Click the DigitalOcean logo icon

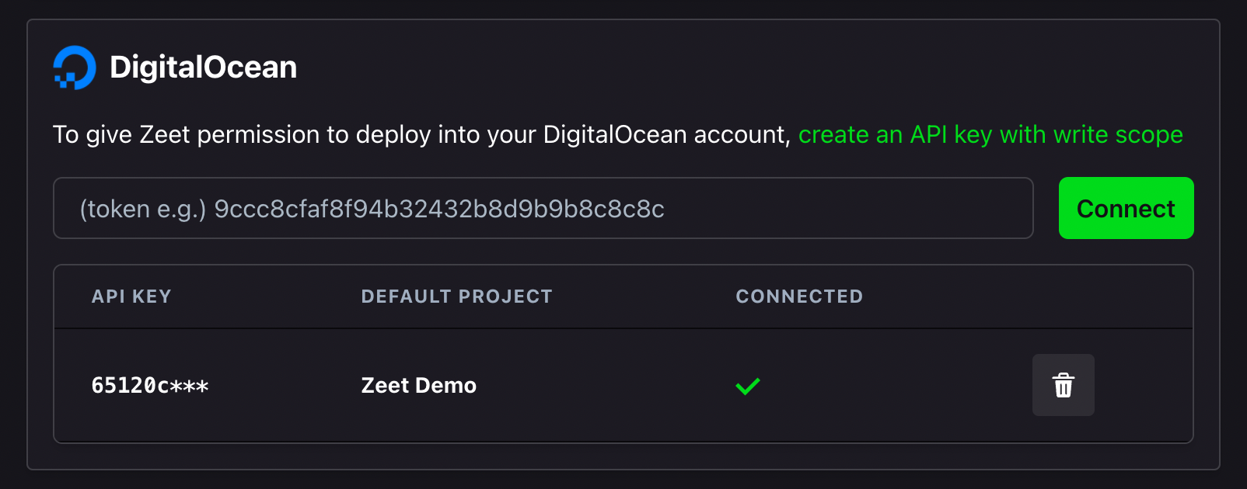[x=75, y=68]
